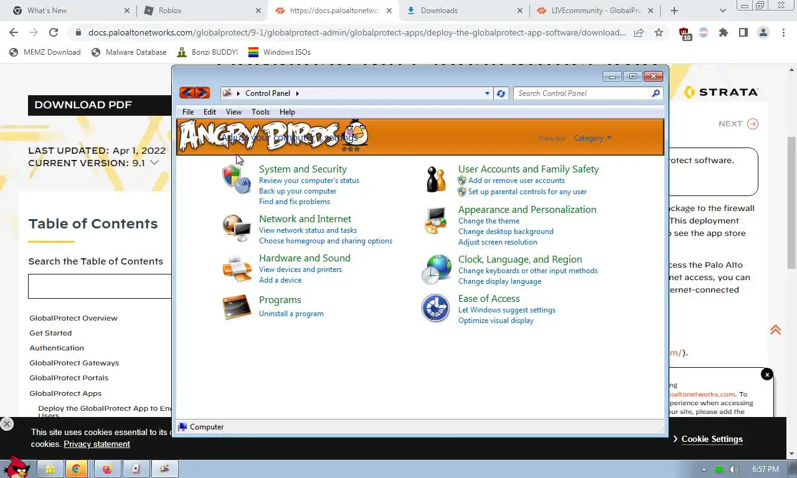Close the chat popup on web page
Viewport: 797px width, 478px height.
tap(767, 374)
